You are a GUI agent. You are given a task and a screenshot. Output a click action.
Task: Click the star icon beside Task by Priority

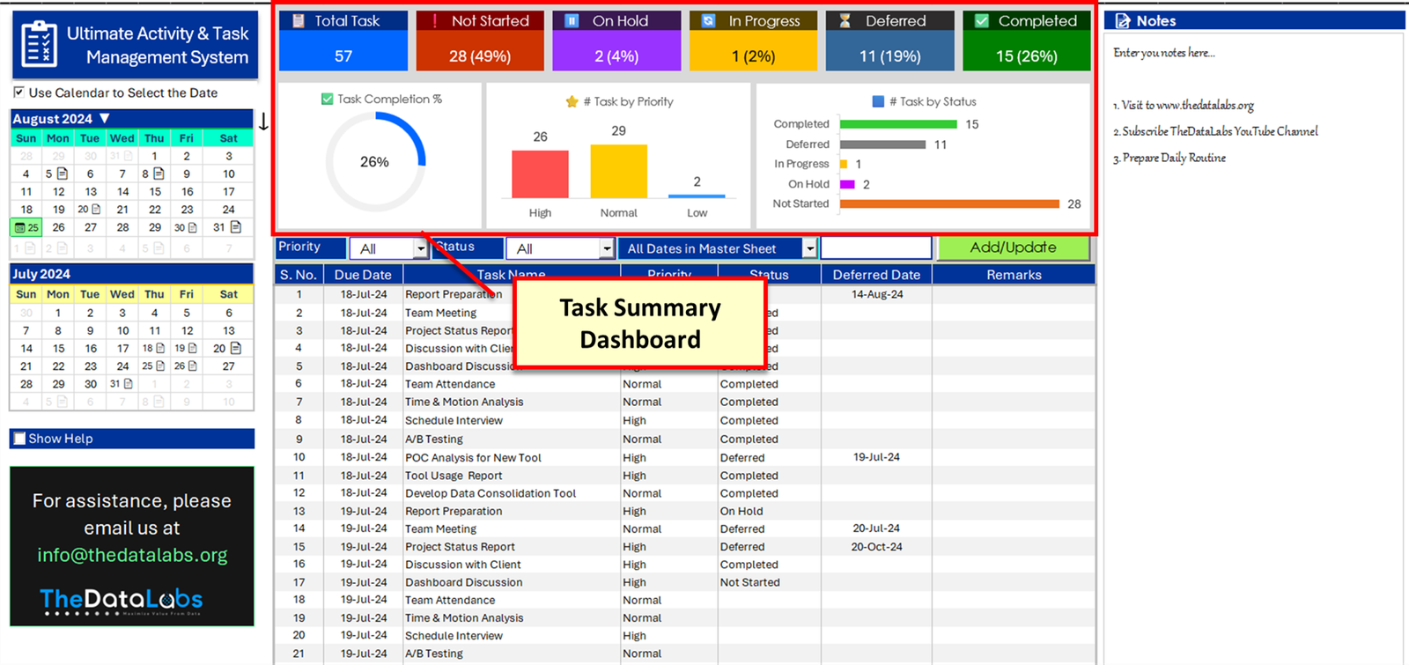point(572,101)
